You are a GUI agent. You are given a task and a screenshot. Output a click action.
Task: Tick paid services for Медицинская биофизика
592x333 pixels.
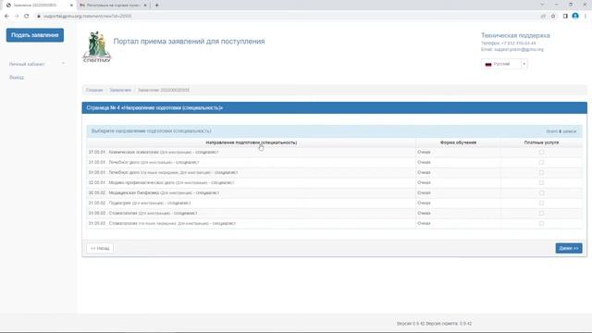point(541,193)
